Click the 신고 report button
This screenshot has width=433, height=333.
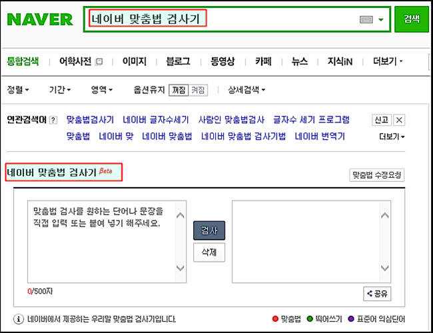[381, 120]
